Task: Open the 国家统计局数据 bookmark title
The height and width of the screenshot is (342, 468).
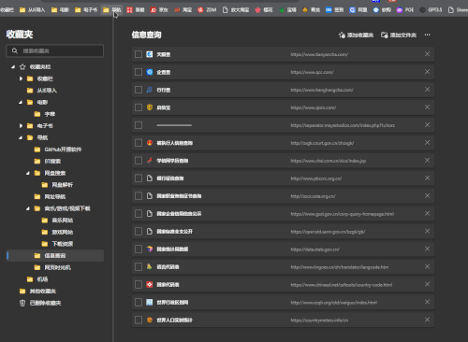Action: pyautogui.click(x=172, y=249)
